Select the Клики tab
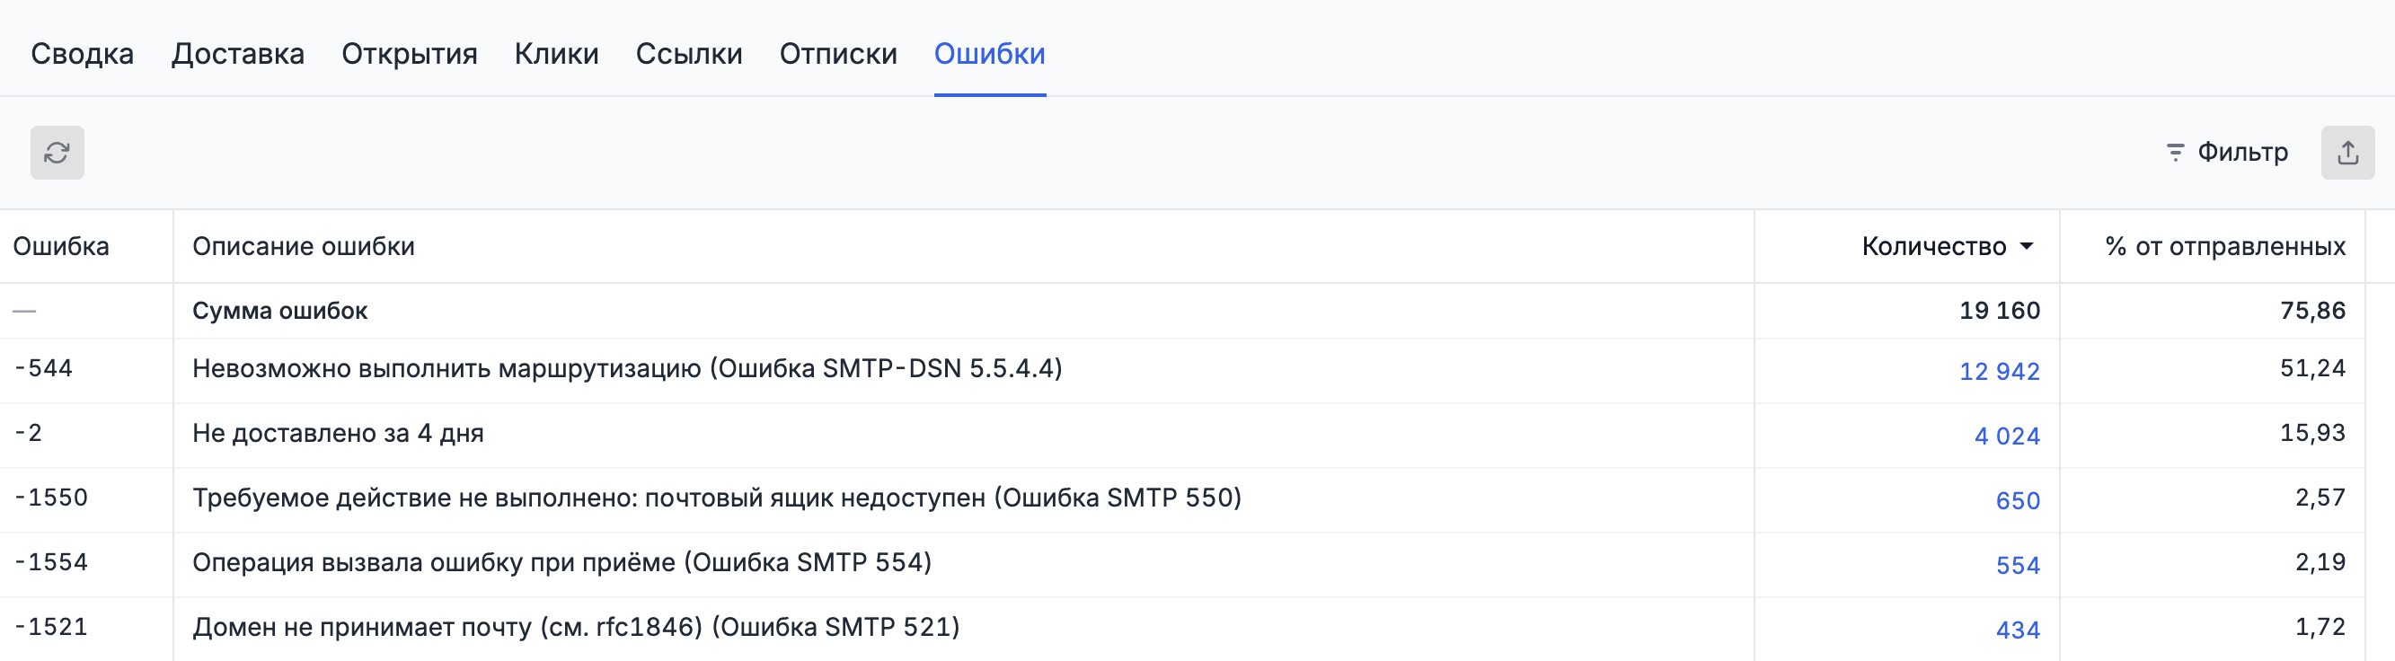The height and width of the screenshot is (661, 2395). (556, 54)
